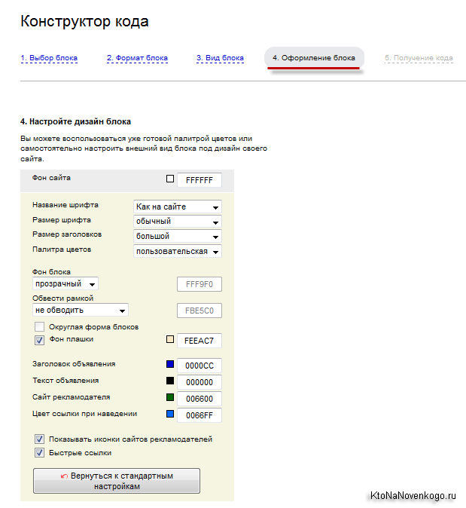This screenshot has width=466, height=508.
Task: Click the Сайт рекламодателя green swatch
Action: click(x=170, y=397)
